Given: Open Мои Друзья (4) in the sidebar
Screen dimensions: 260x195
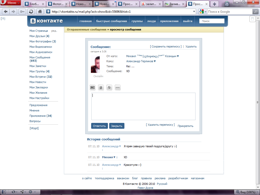Looking at the screenshot, I should pos(39,36).
